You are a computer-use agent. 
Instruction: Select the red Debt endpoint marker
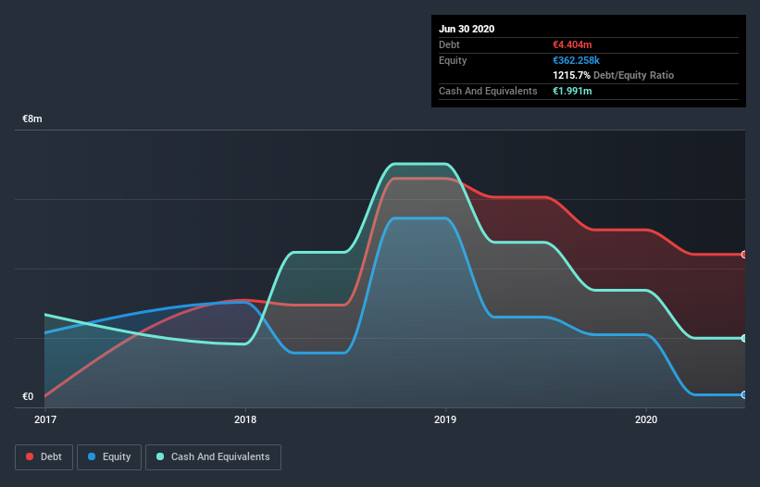(x=743, y=255)
